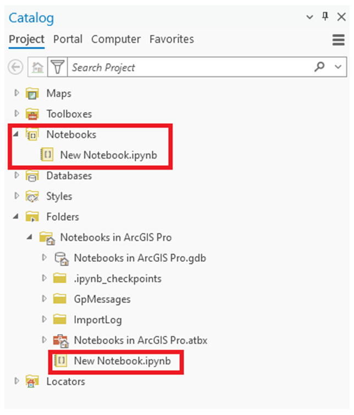
Task: Select Notebooks in ArcGIS Pro.atbx label
Action: coord(140,340)
